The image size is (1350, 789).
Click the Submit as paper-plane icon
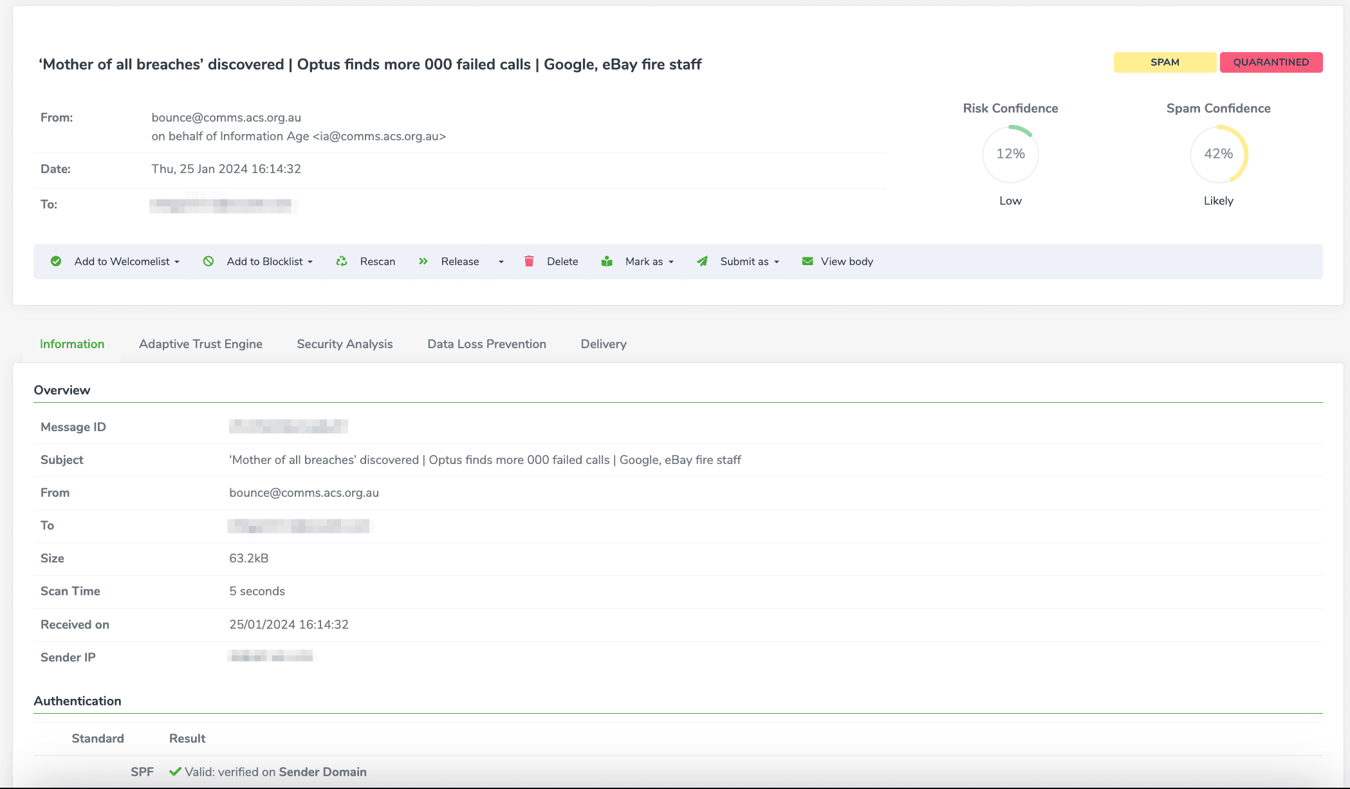tap(702, 261)
